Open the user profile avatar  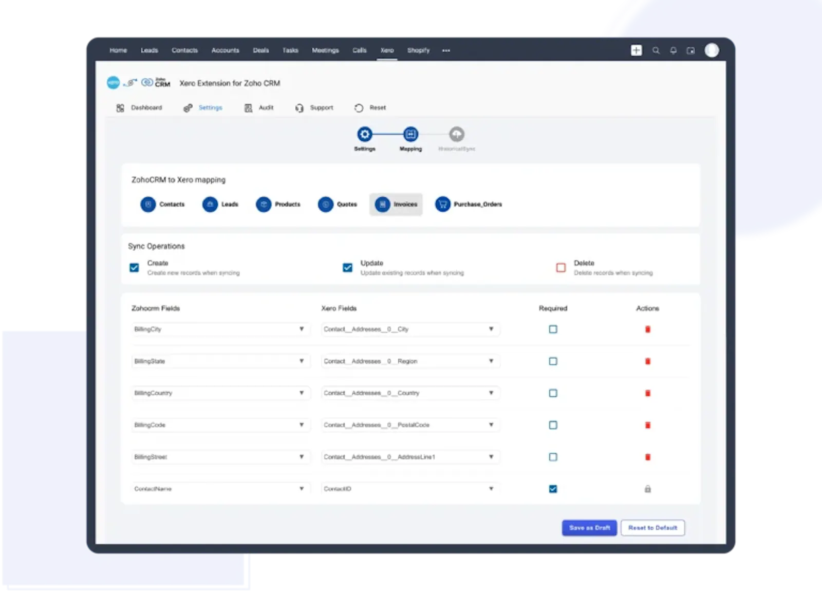[x=712, y=50]
